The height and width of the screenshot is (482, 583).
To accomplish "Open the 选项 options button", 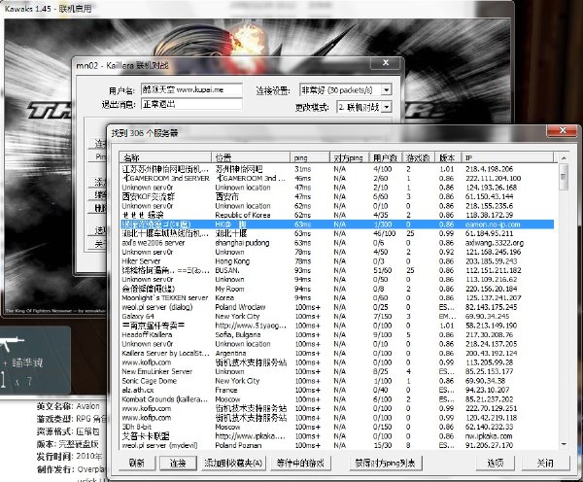I will tap(496, 463).
